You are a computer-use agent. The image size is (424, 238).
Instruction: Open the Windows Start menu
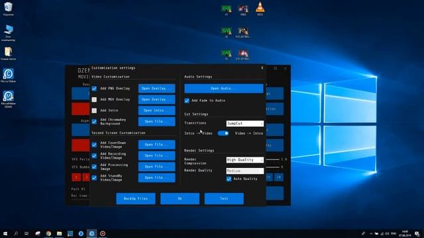(5, 233)
